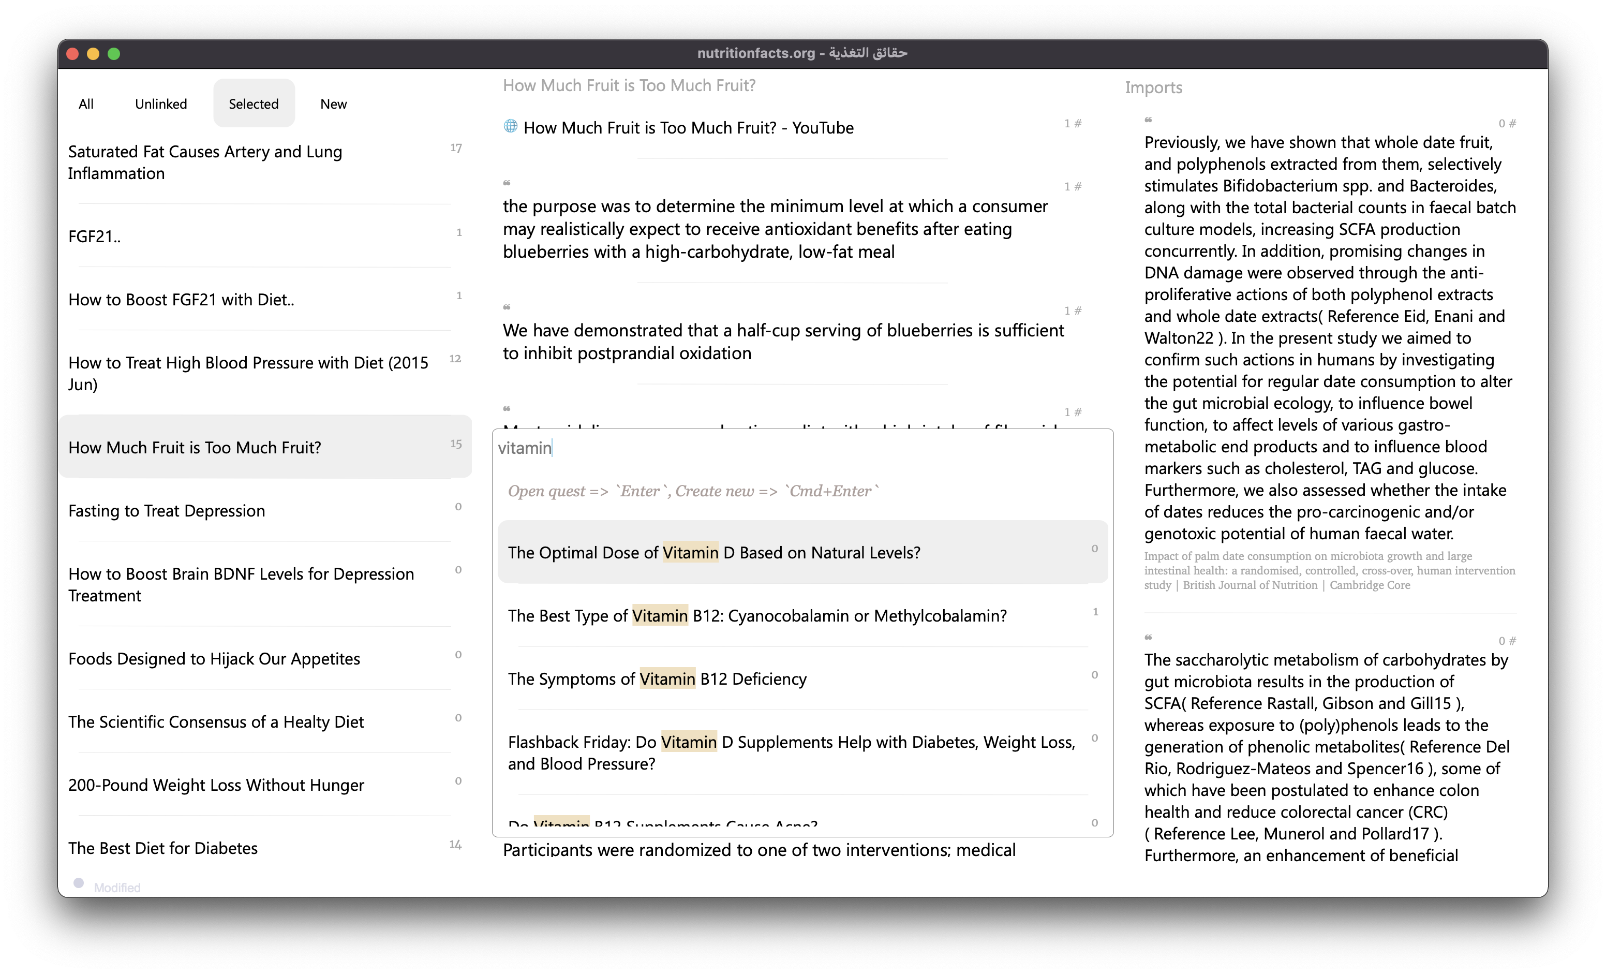
Task: Open the New tab
Action: tap(333, 104)
